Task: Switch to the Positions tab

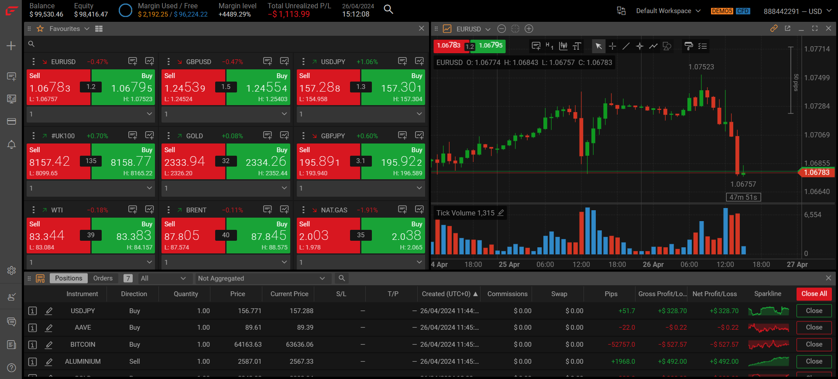Action: 69,278
